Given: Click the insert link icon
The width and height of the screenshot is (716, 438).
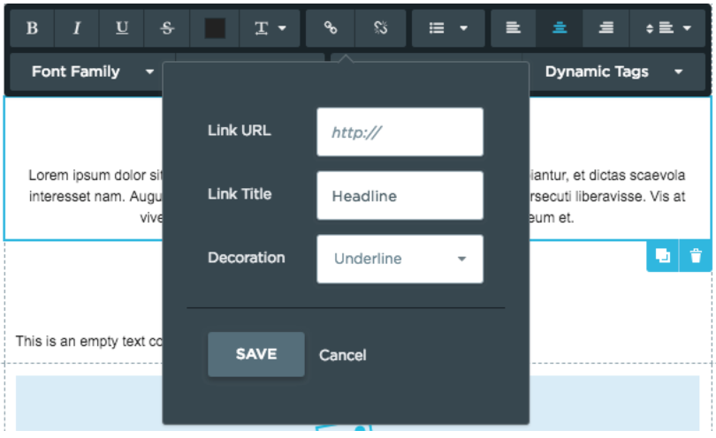Looking at the screenshot, I should [x=331, y=28].
